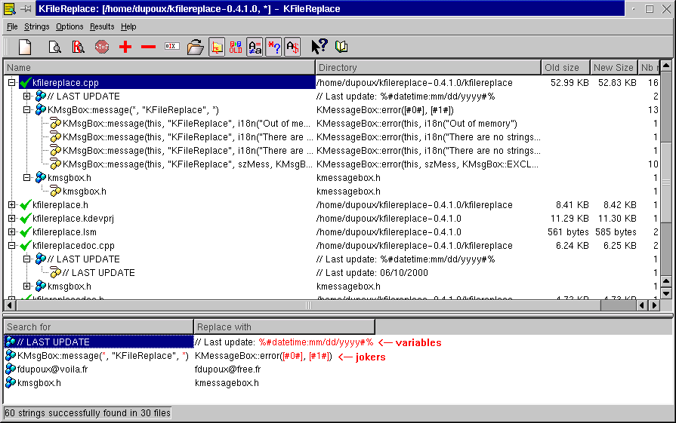Open the Strings menu
The width and height of the screenshot is (676, 423).
(36, 26)
